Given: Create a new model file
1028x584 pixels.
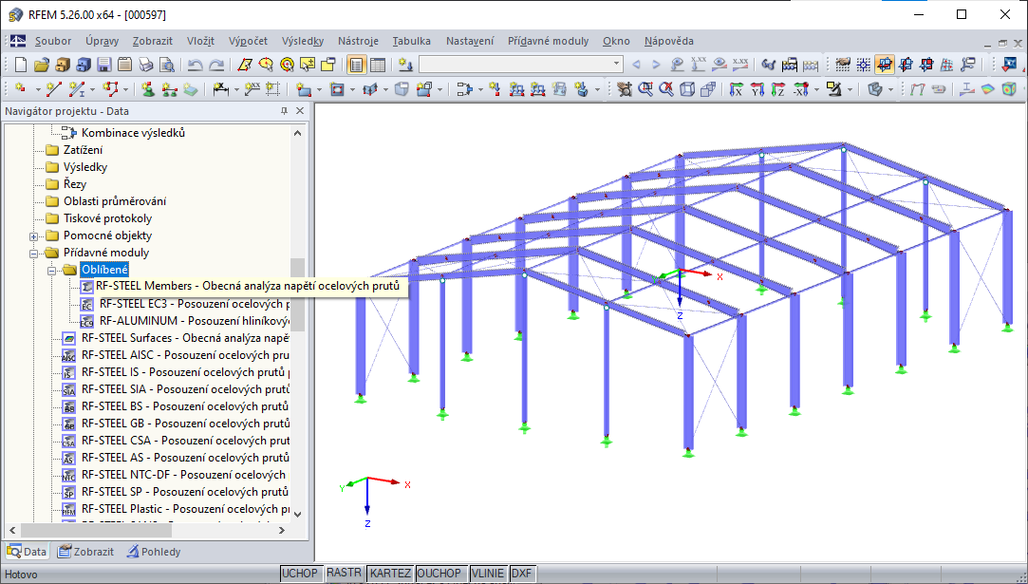Looking at the screenshot, I should coord(21,65).
